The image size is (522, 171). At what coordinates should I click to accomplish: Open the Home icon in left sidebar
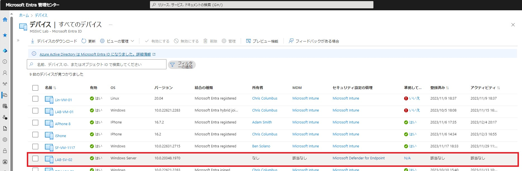coord(5,19)
